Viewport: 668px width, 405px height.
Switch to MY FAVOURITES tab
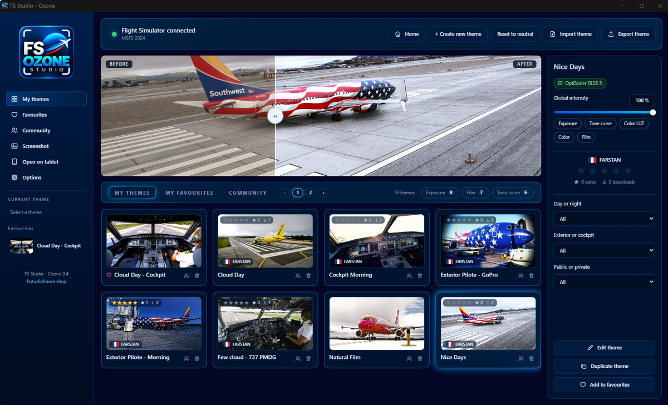(x=189, y=193)
